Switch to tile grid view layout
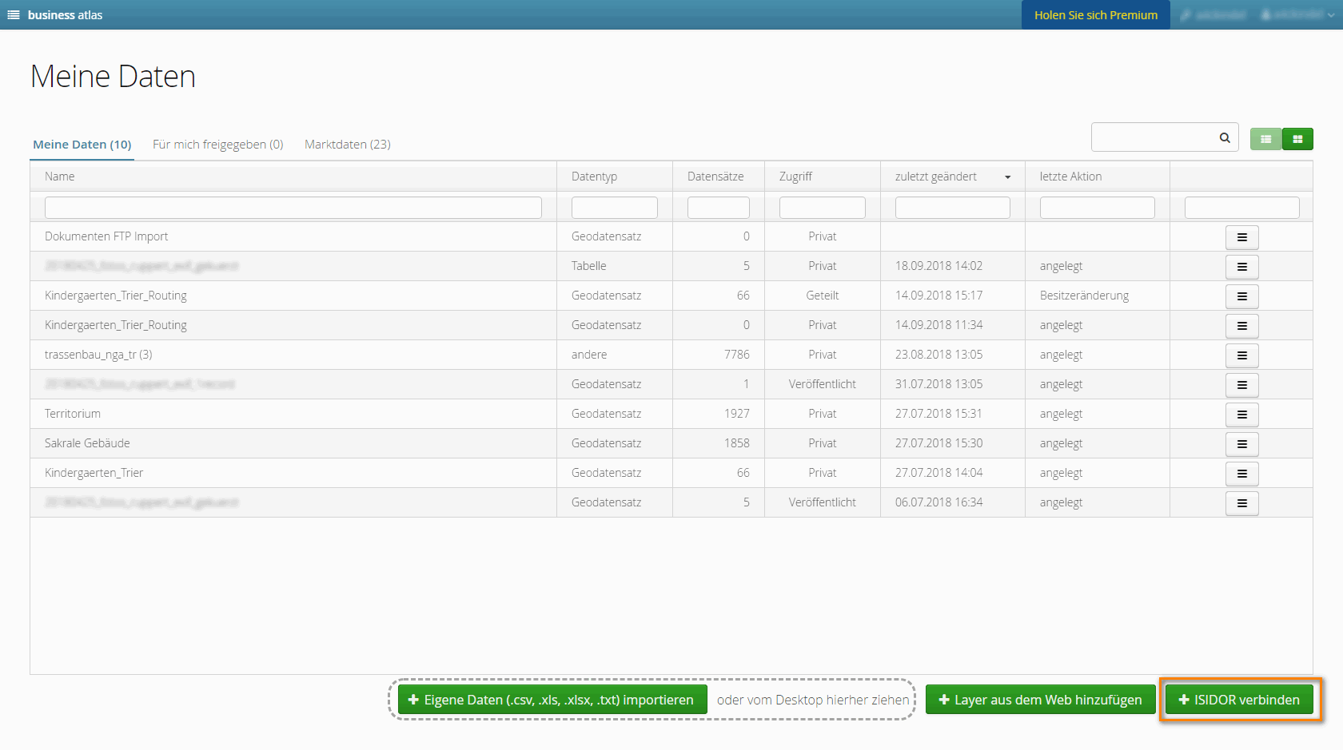Viewport: 1343px width, 750px height. (x=1297, y=139)
